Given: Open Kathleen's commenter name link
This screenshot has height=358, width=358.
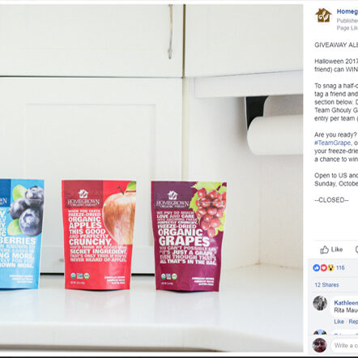Looking at the screenshot, I should click(346, 303).
